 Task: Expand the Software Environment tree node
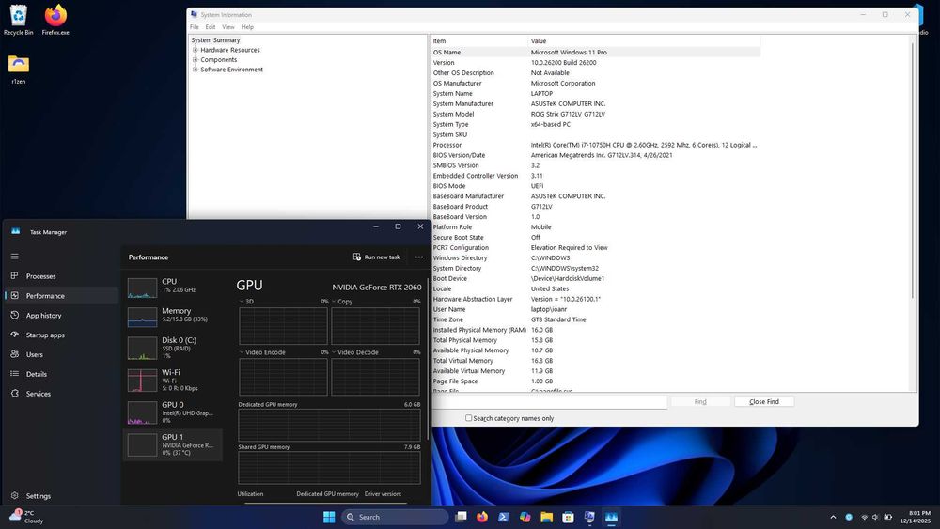coord(196,70)
